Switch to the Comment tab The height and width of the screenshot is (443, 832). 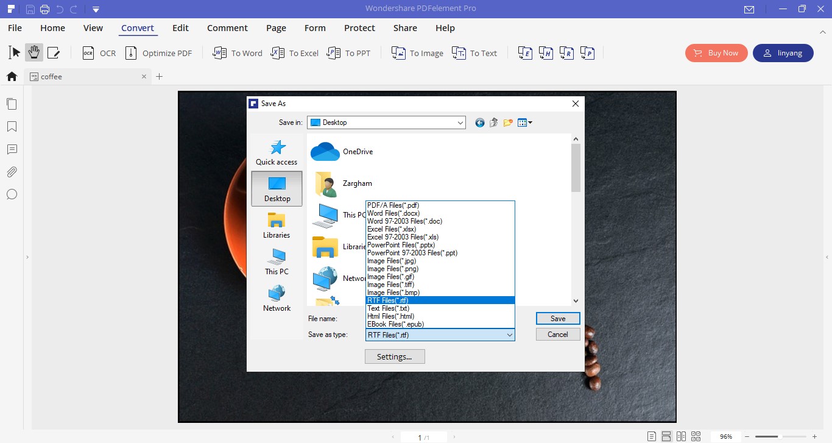pyautogui.click(x=227, y=28)
